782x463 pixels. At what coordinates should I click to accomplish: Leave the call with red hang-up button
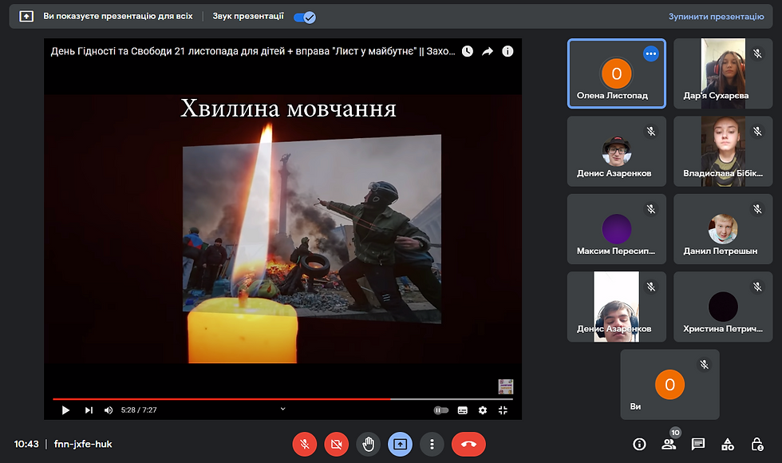point(468,444)
